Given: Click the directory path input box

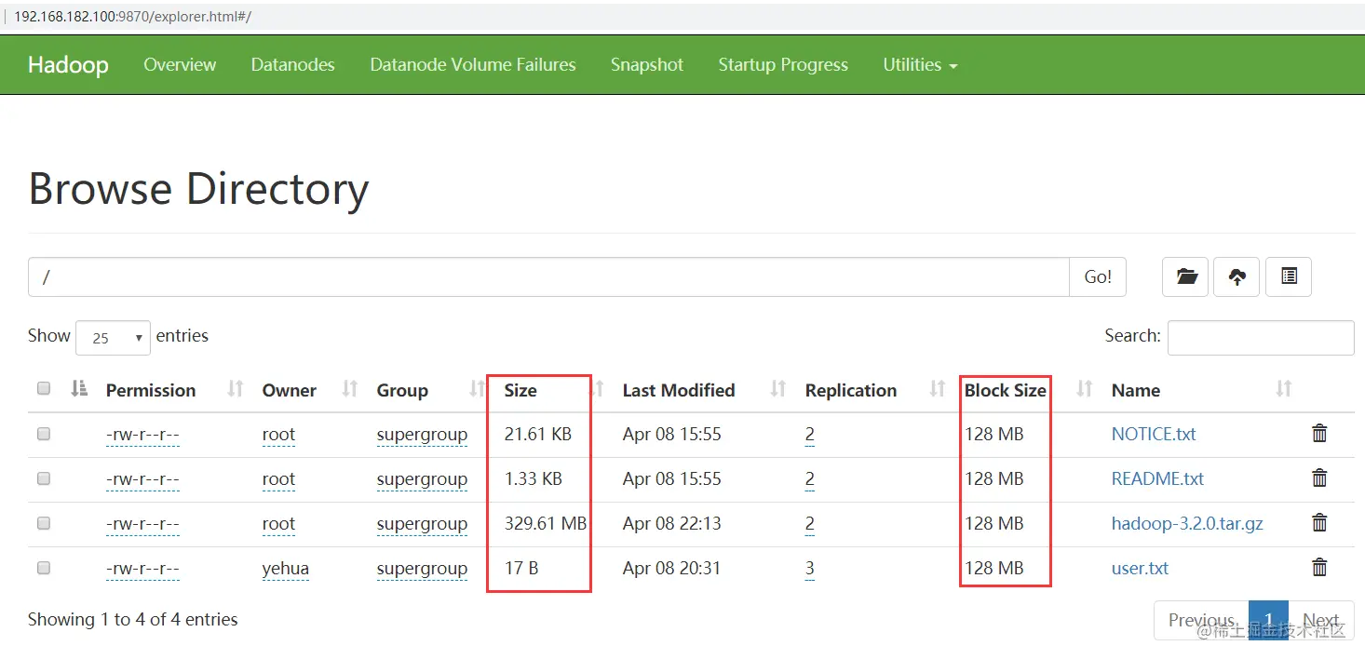Looking at the screenshot, I should point(548,277).
